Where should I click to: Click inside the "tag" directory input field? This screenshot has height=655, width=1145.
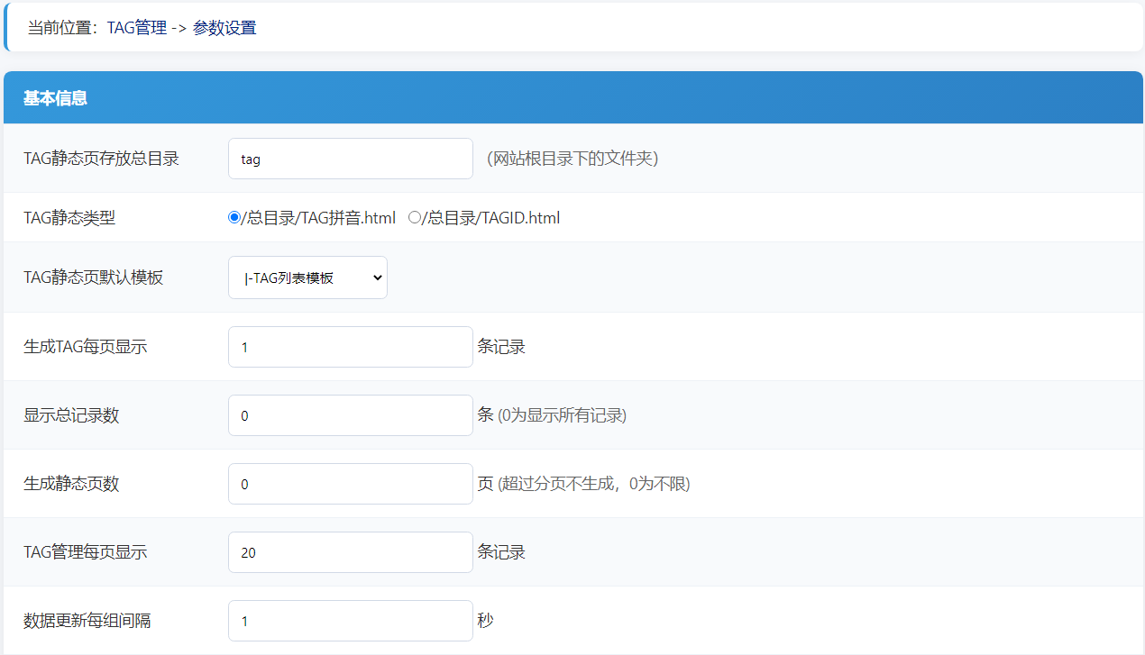pyautogui.click(x=350, y=158)
